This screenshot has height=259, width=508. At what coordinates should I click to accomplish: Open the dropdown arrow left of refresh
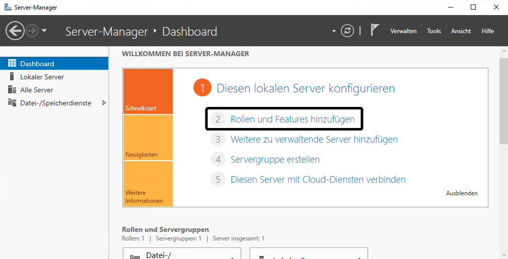(x=334, y=31)
